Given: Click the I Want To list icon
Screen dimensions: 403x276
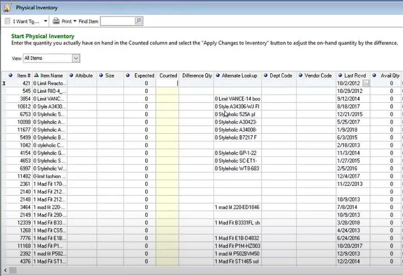Looking at the screenshot, I should click(7, 21).
